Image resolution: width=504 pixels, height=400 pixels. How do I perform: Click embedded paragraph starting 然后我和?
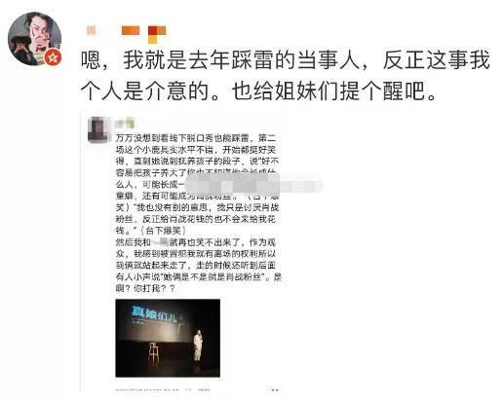click(198, 266)
